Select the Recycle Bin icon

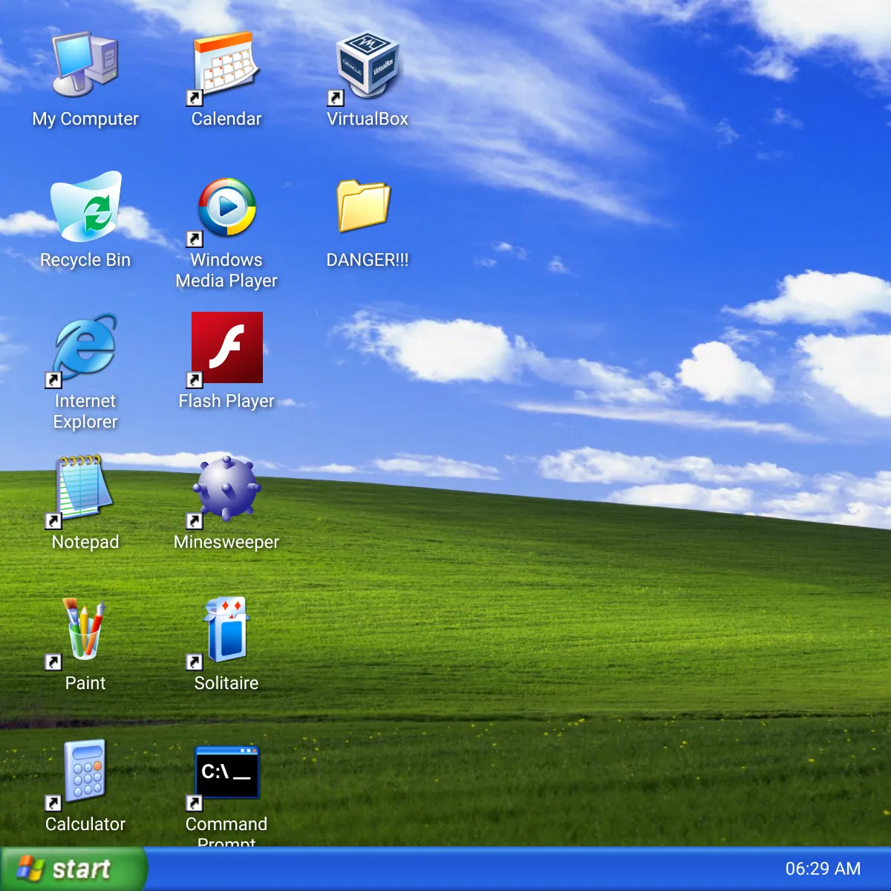[85, 205]
